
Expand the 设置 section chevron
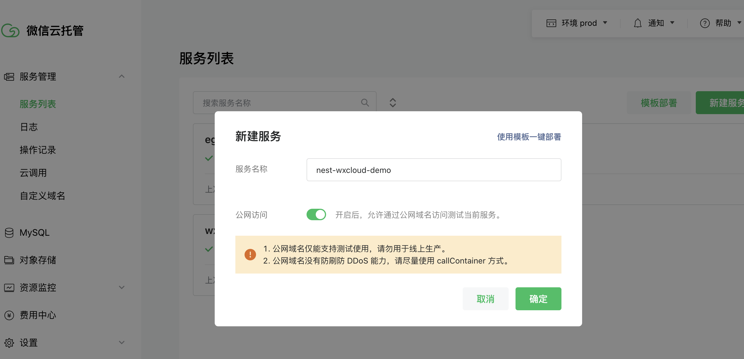click(122, 343)
